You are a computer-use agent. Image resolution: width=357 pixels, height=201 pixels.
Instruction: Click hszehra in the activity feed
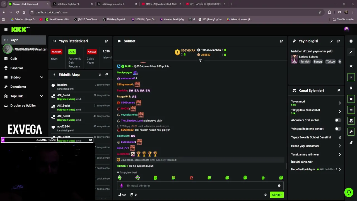pyautogui.click(x=62, y=85)
